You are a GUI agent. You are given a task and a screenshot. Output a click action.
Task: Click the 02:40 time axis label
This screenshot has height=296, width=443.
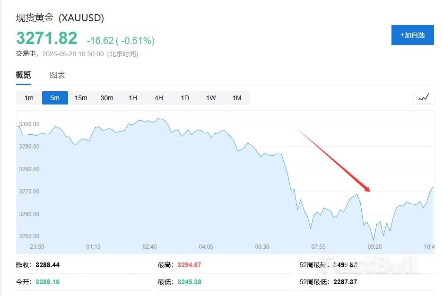[149, 247]
